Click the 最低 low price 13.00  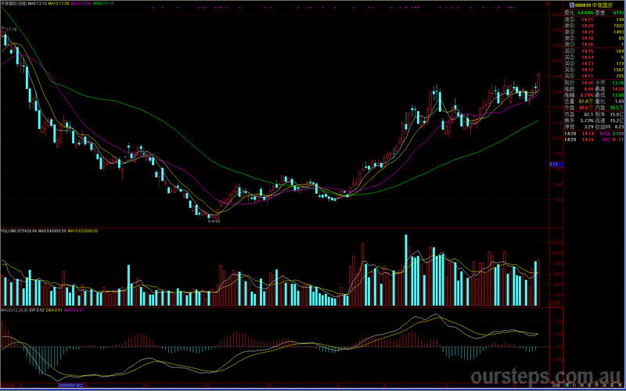click(618, 95)
